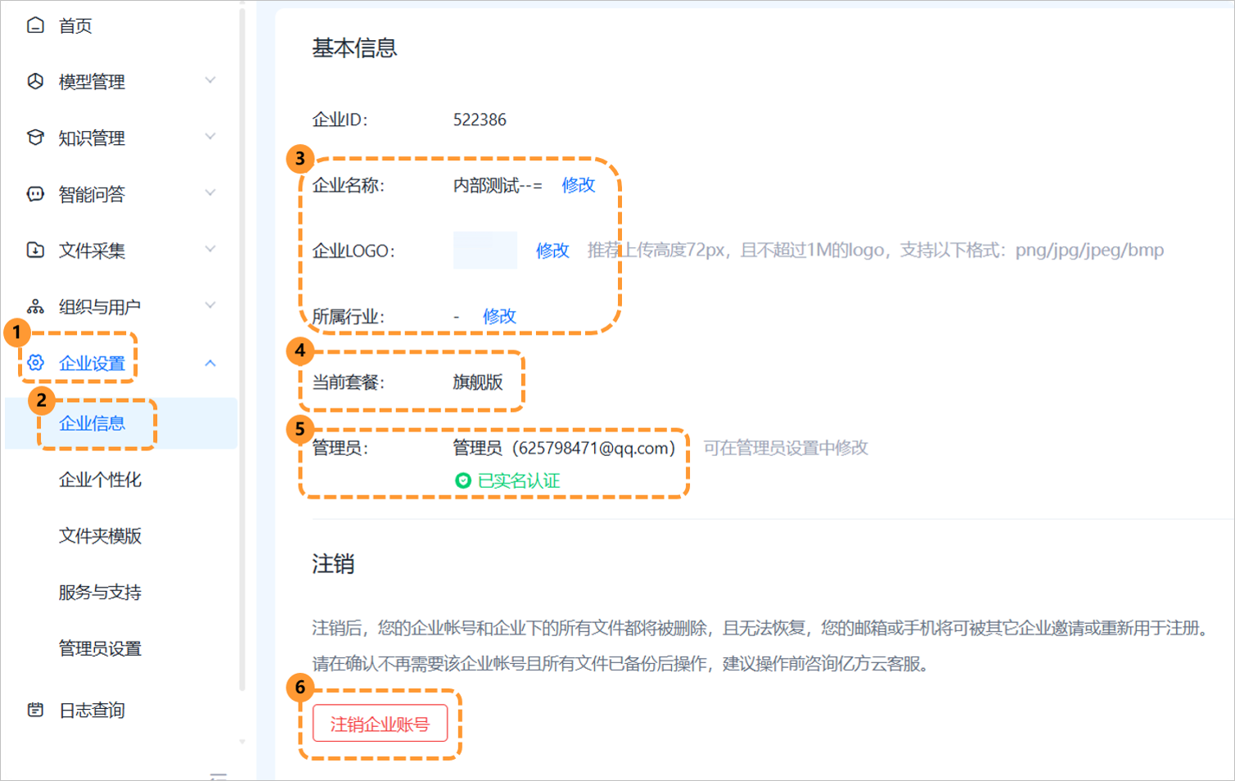Click the 知识管理 graduation cap icon

click(x=35, y=138)
